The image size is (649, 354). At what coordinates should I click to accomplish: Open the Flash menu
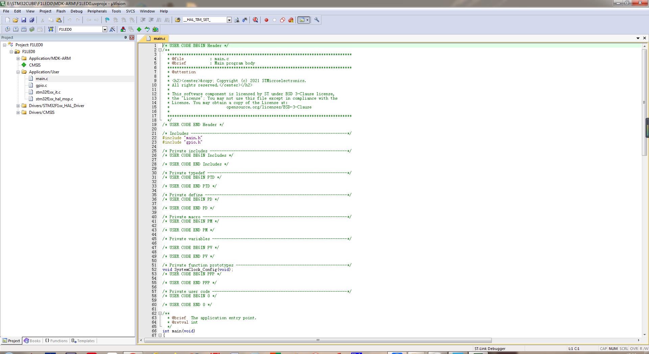click(x=61, y=11)
